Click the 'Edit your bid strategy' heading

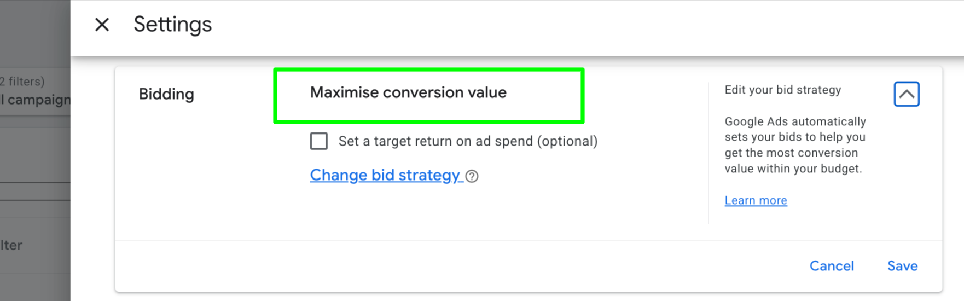(782, 90)
